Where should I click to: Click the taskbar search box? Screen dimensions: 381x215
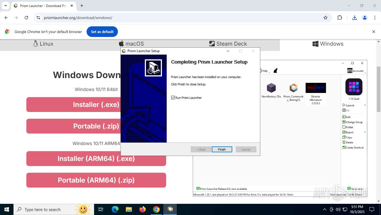pyautogui.click(x=54, y=209)
